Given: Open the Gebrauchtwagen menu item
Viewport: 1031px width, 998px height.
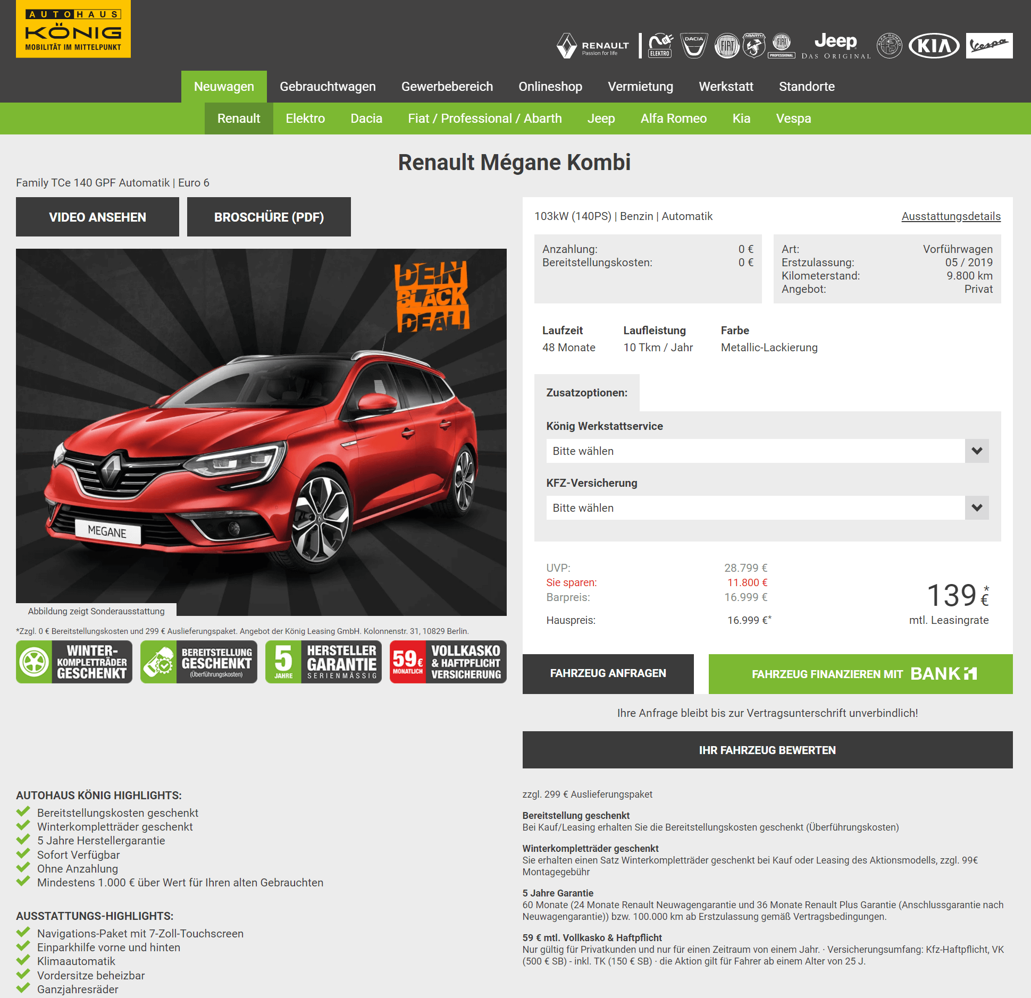Looking at the screenshot, I should coord(328,87).
